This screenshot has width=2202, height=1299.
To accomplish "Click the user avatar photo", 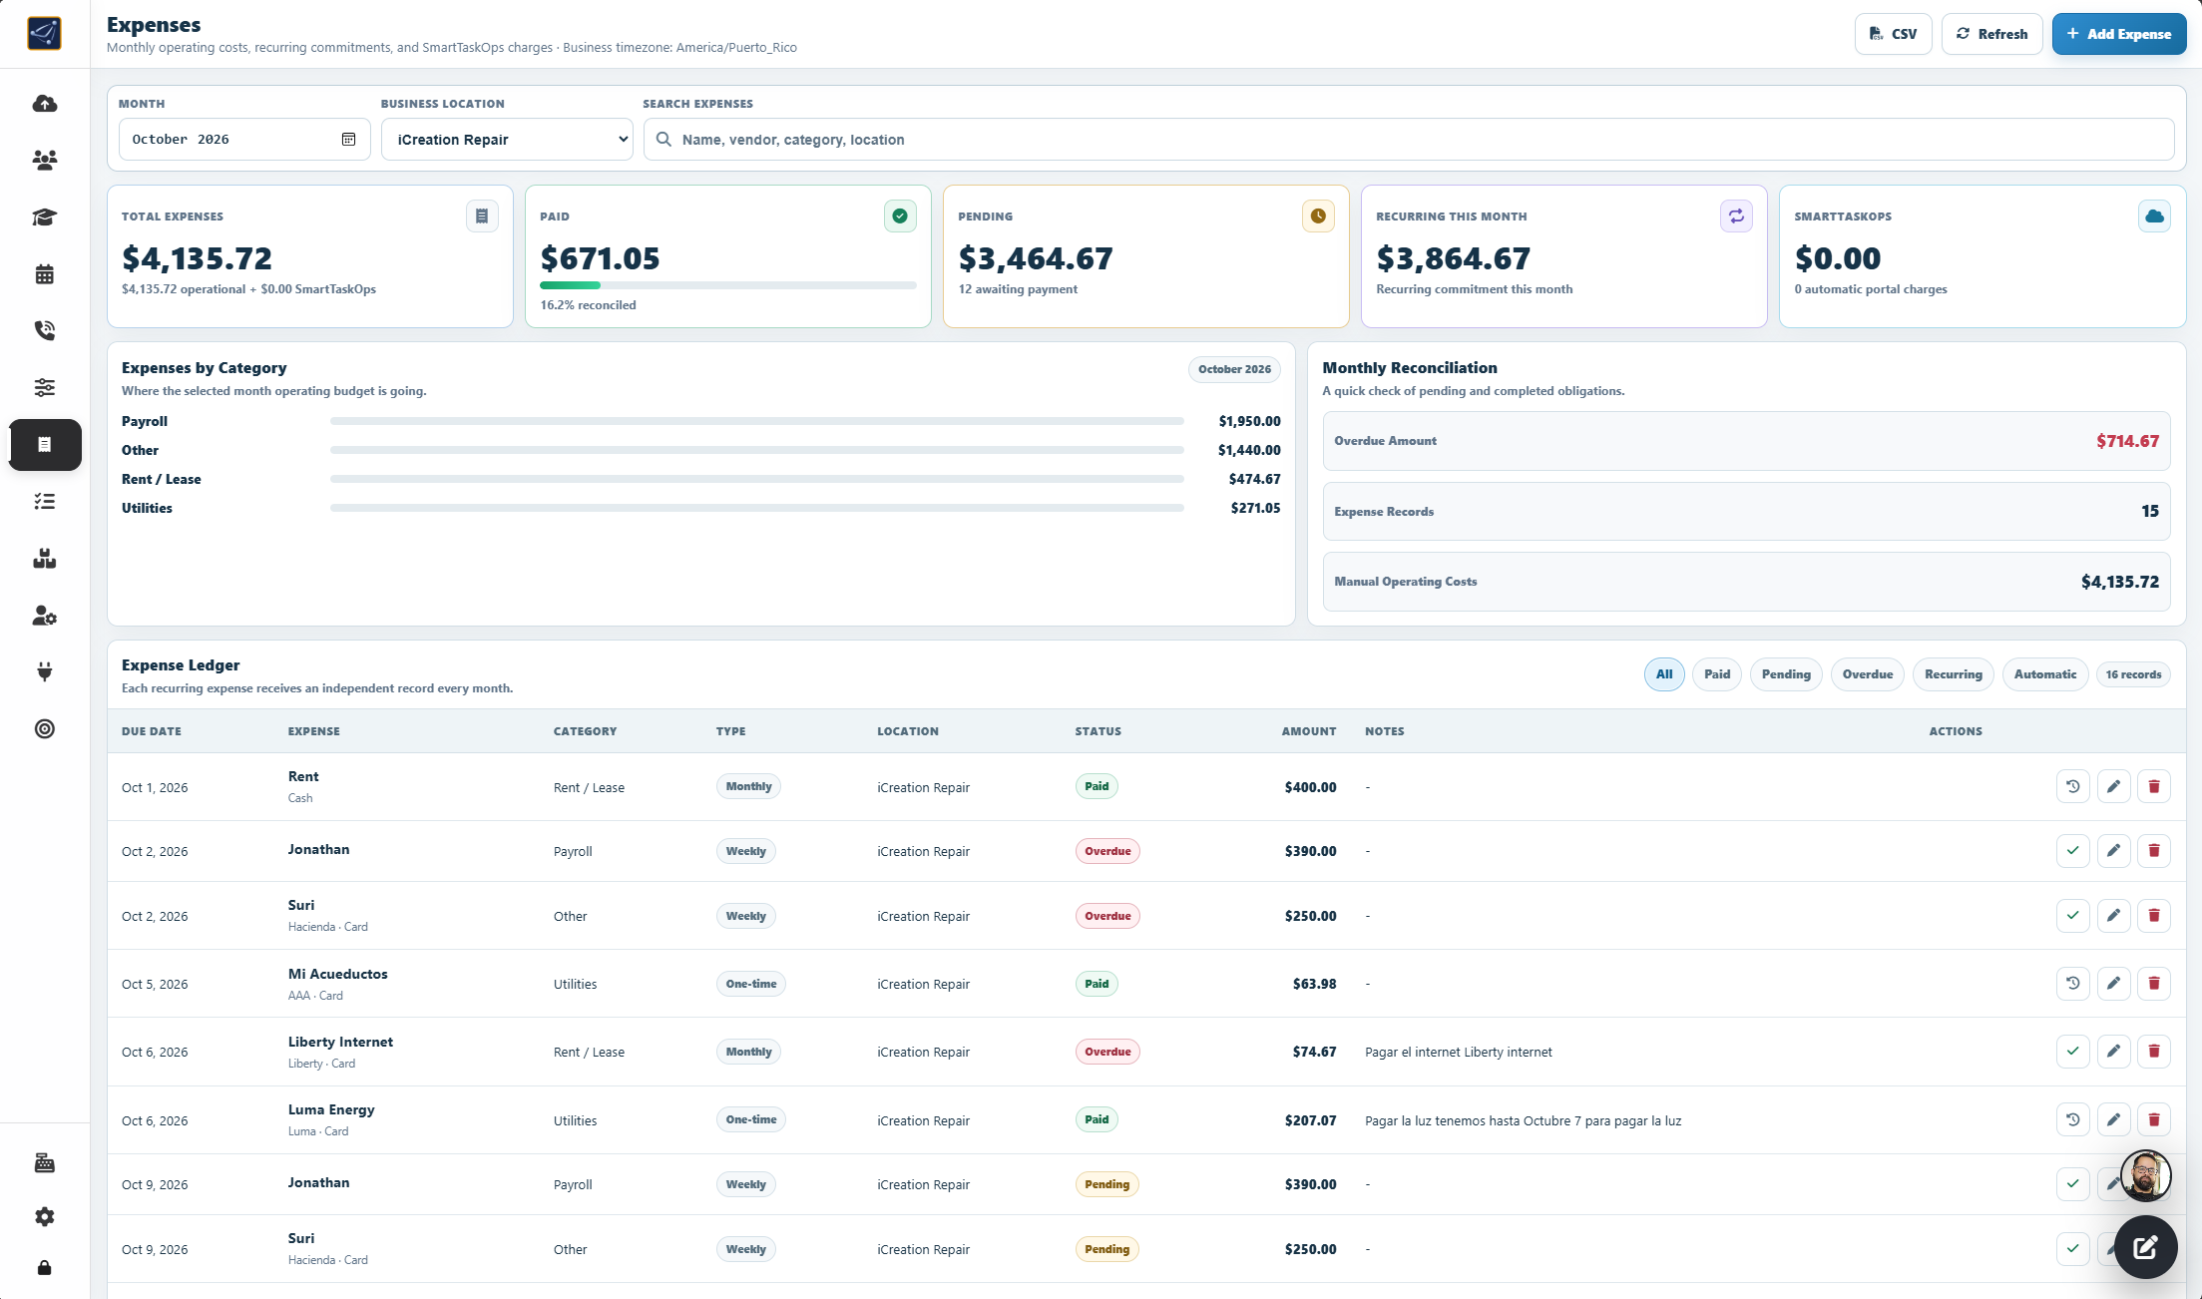I will click(2145, 1175).
